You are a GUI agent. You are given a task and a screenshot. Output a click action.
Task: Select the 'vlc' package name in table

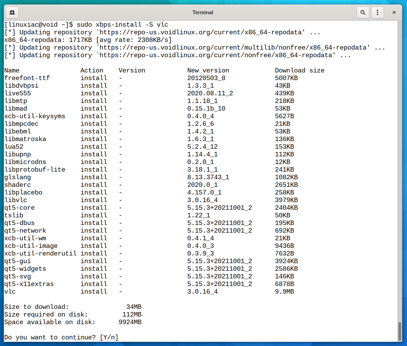click(x=10, y=292)
